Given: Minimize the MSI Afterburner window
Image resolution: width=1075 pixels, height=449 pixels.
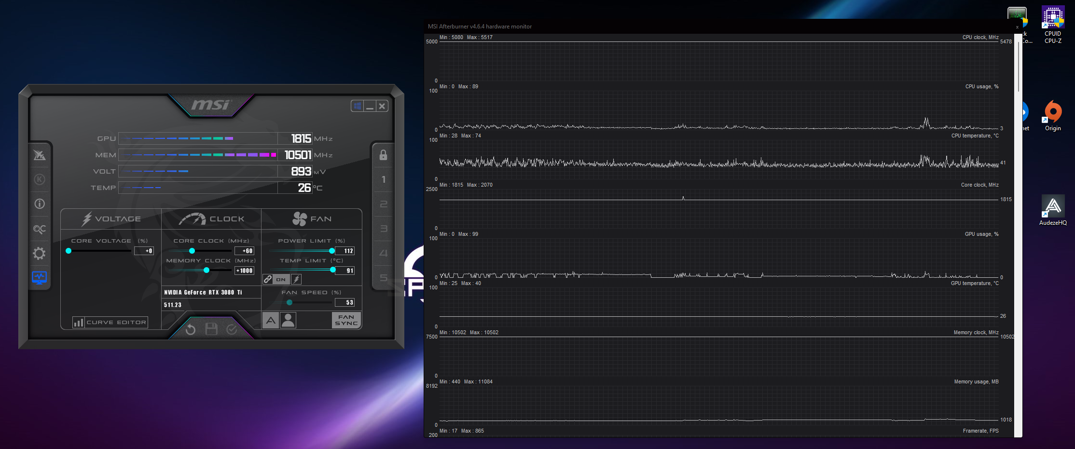Looking at the screenshot, I should click(x=370, y=106).
